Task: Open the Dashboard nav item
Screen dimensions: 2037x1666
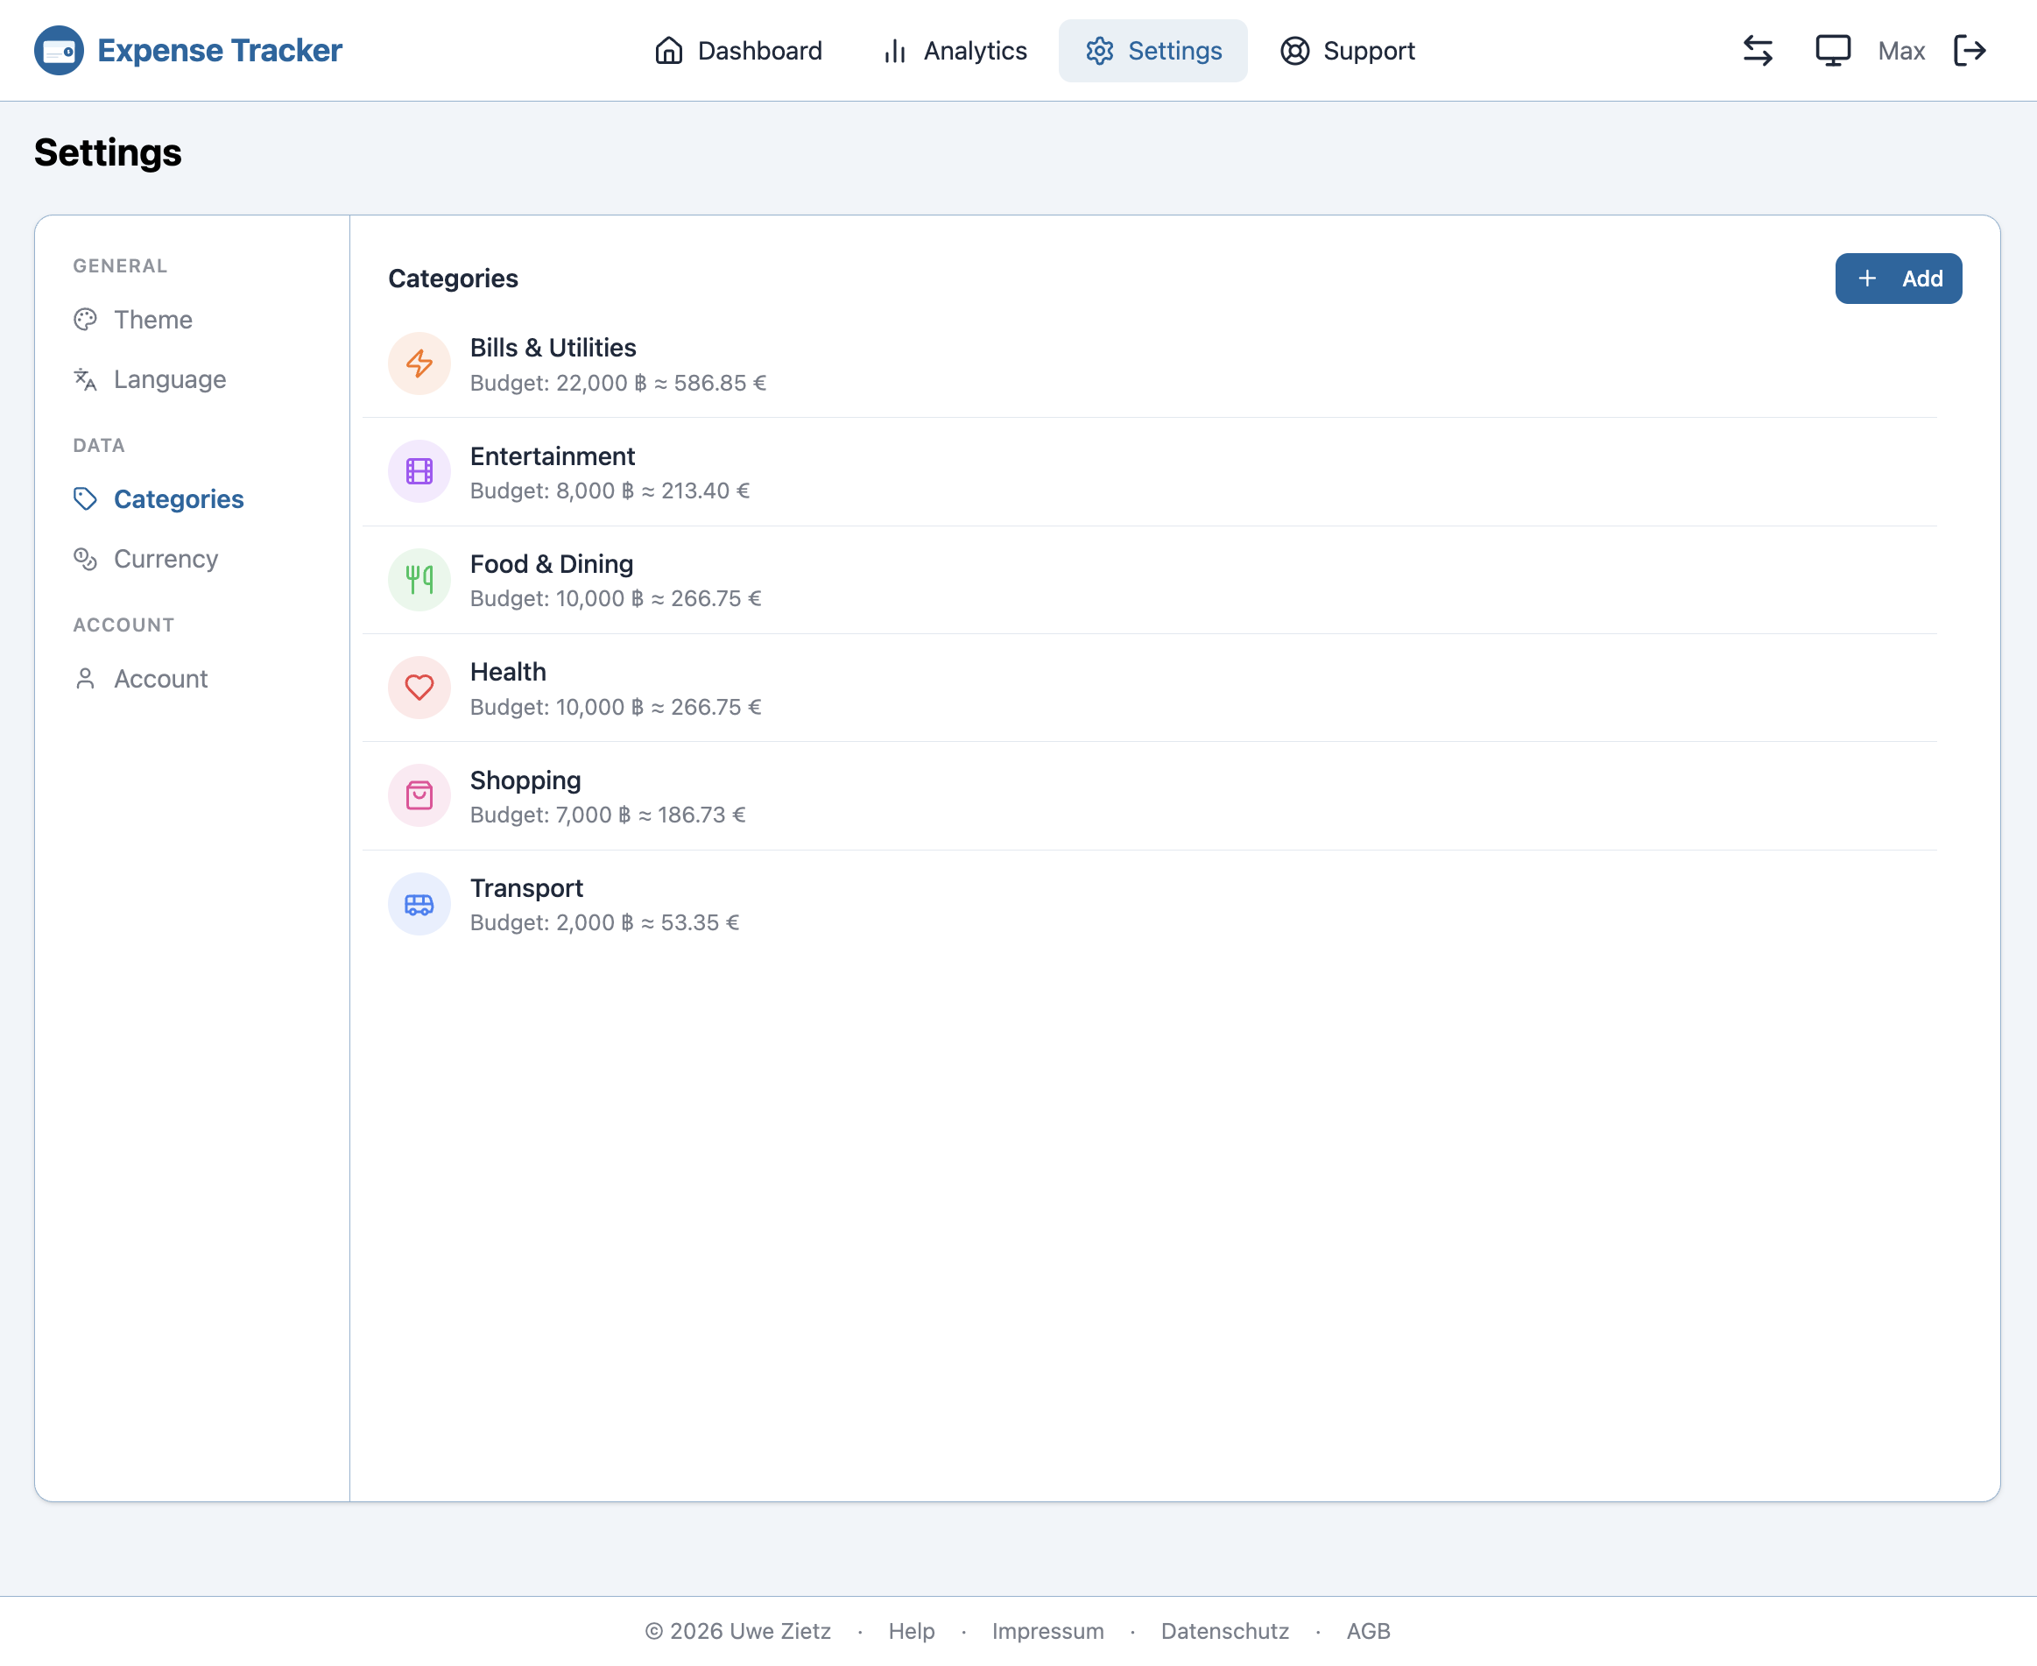Action: click(x=738, y=51)
